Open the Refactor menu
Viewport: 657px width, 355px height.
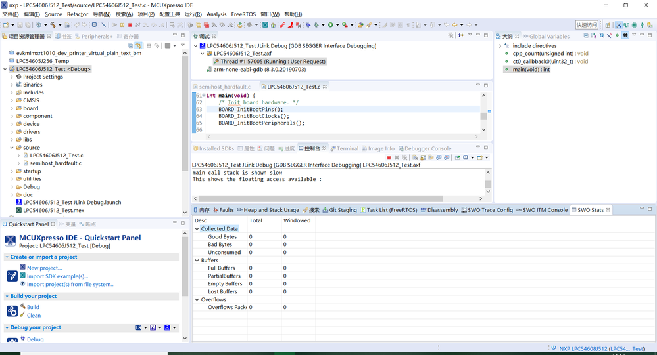click(x=78, y=14)
